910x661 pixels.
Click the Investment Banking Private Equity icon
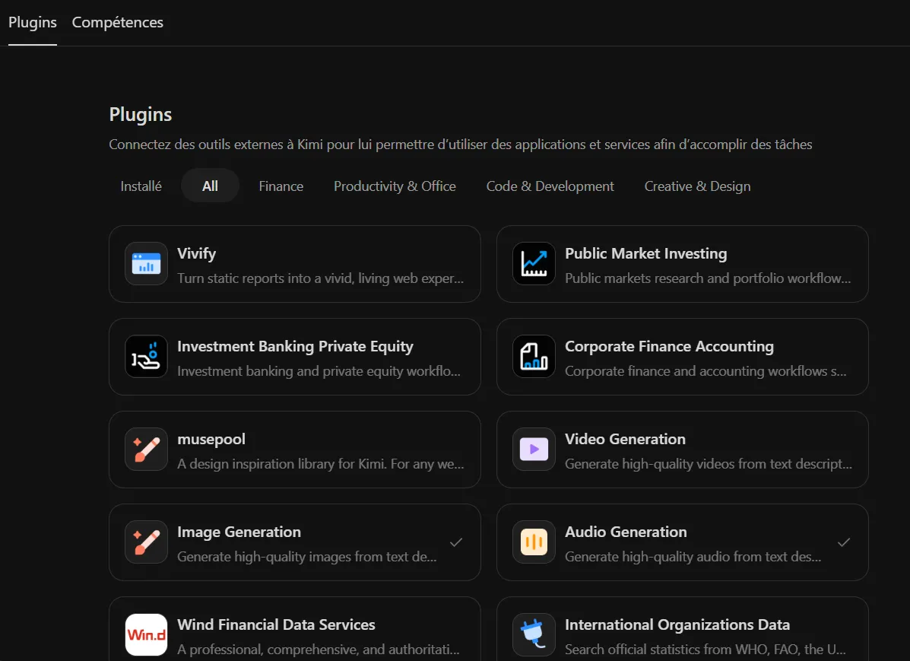(146, 357)
